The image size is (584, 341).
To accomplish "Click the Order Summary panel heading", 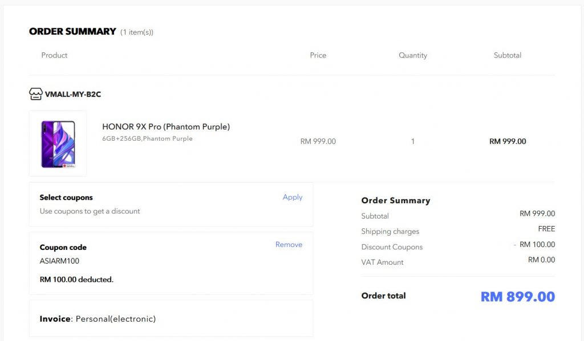I will coord(396,200).
